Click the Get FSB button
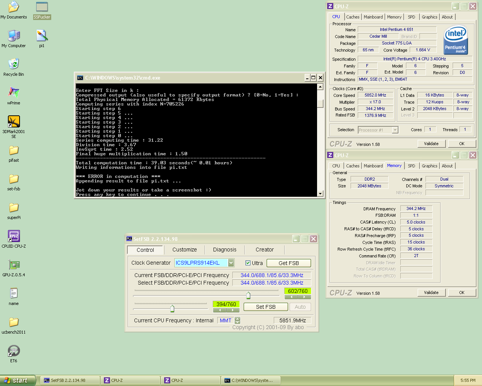 pyautogui.click(x=289, y=263)
